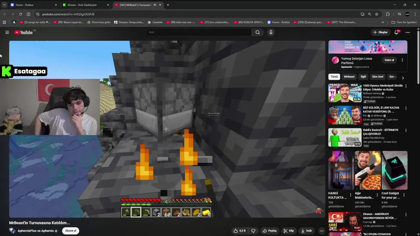Open options for Cool Gadget short
This screenshot has width=420, height=236.
(404, 195)
